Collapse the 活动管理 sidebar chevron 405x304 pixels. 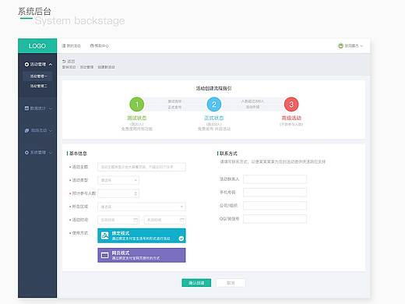point(51,65)
